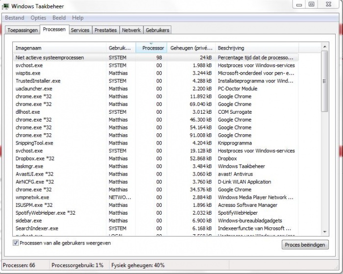Sort by the Processor column header
Screen dimensions: 343x274
[x=152, y=48]
